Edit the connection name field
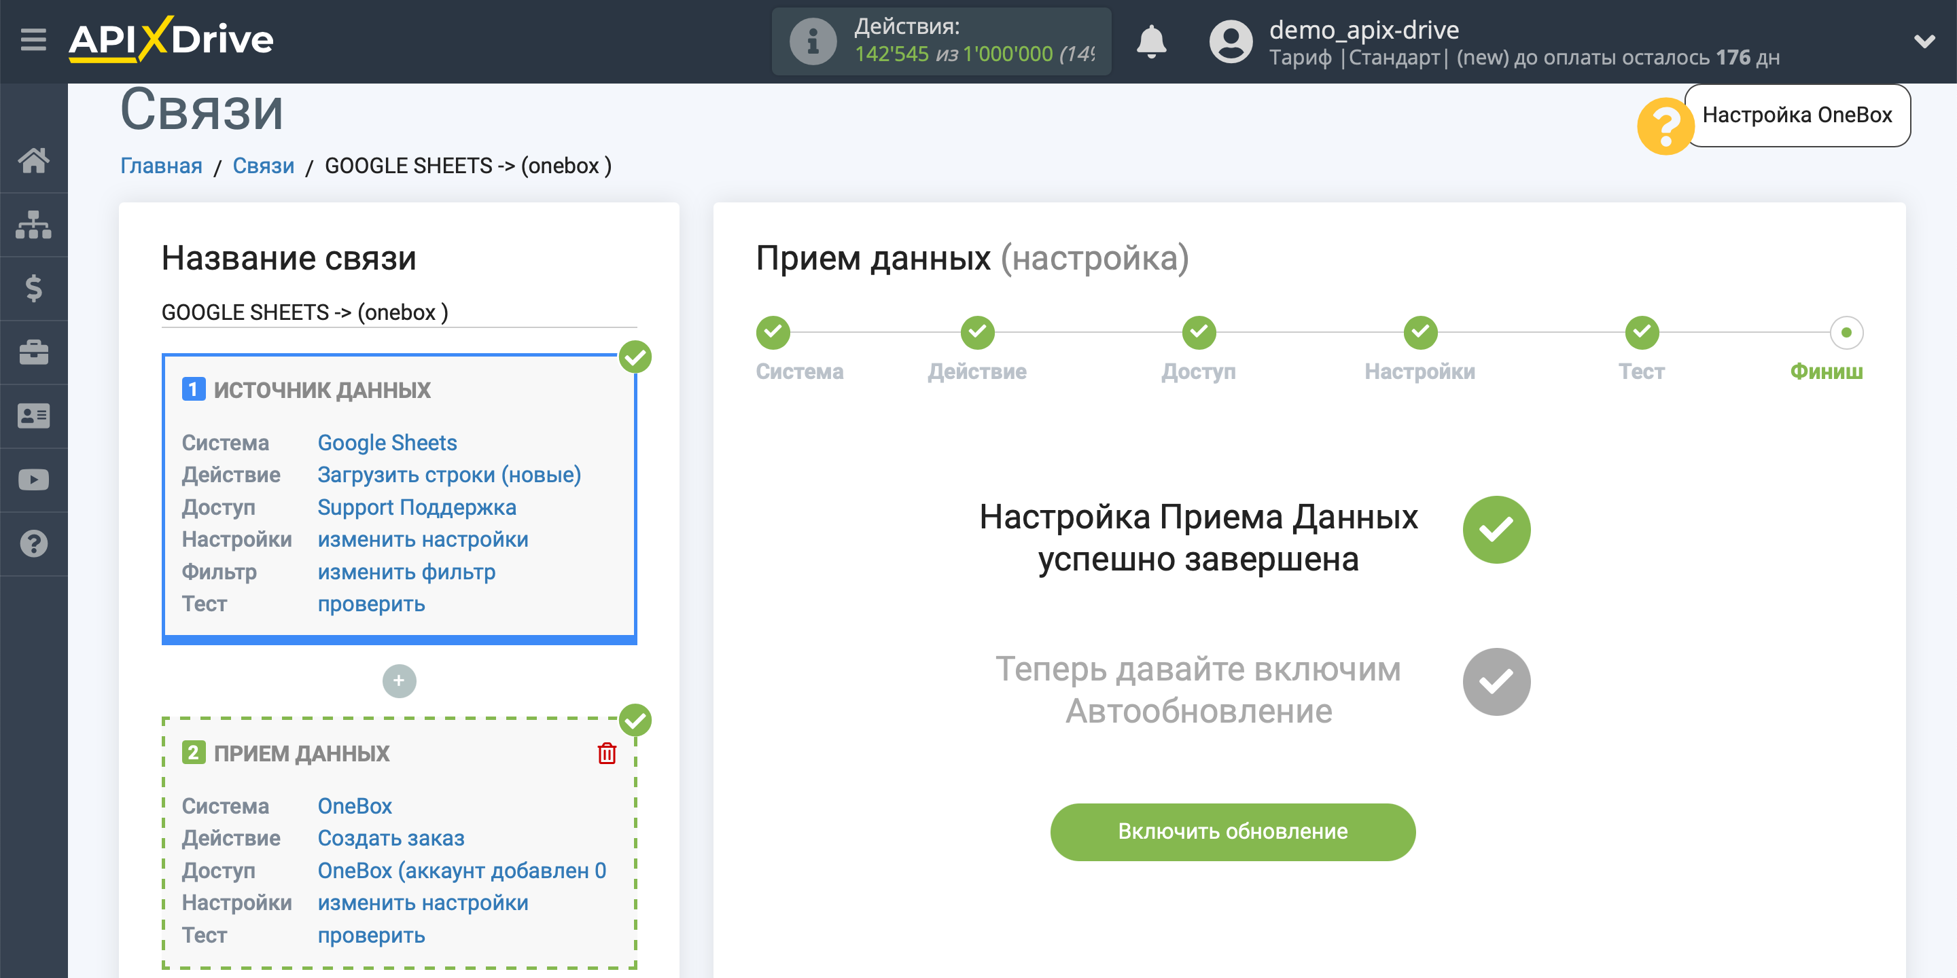The height and width of the screenshot is (978, 1957). tap(399, 312)
